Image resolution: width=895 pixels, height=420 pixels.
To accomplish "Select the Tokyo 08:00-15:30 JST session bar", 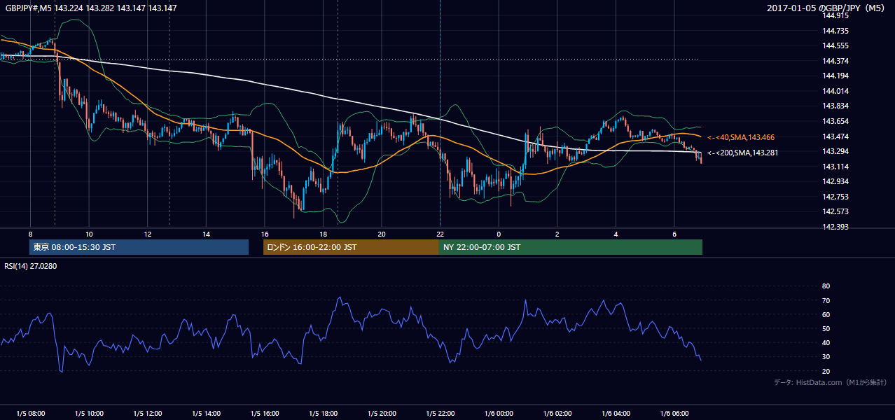I will 139,247.
